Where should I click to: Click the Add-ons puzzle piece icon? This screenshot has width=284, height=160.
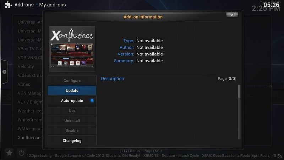pos(8,5)
